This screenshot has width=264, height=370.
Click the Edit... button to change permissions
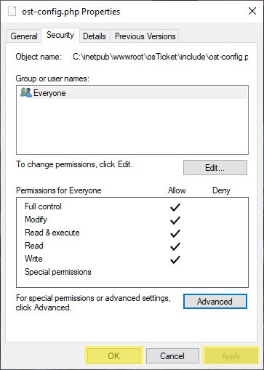click(215, 168)
